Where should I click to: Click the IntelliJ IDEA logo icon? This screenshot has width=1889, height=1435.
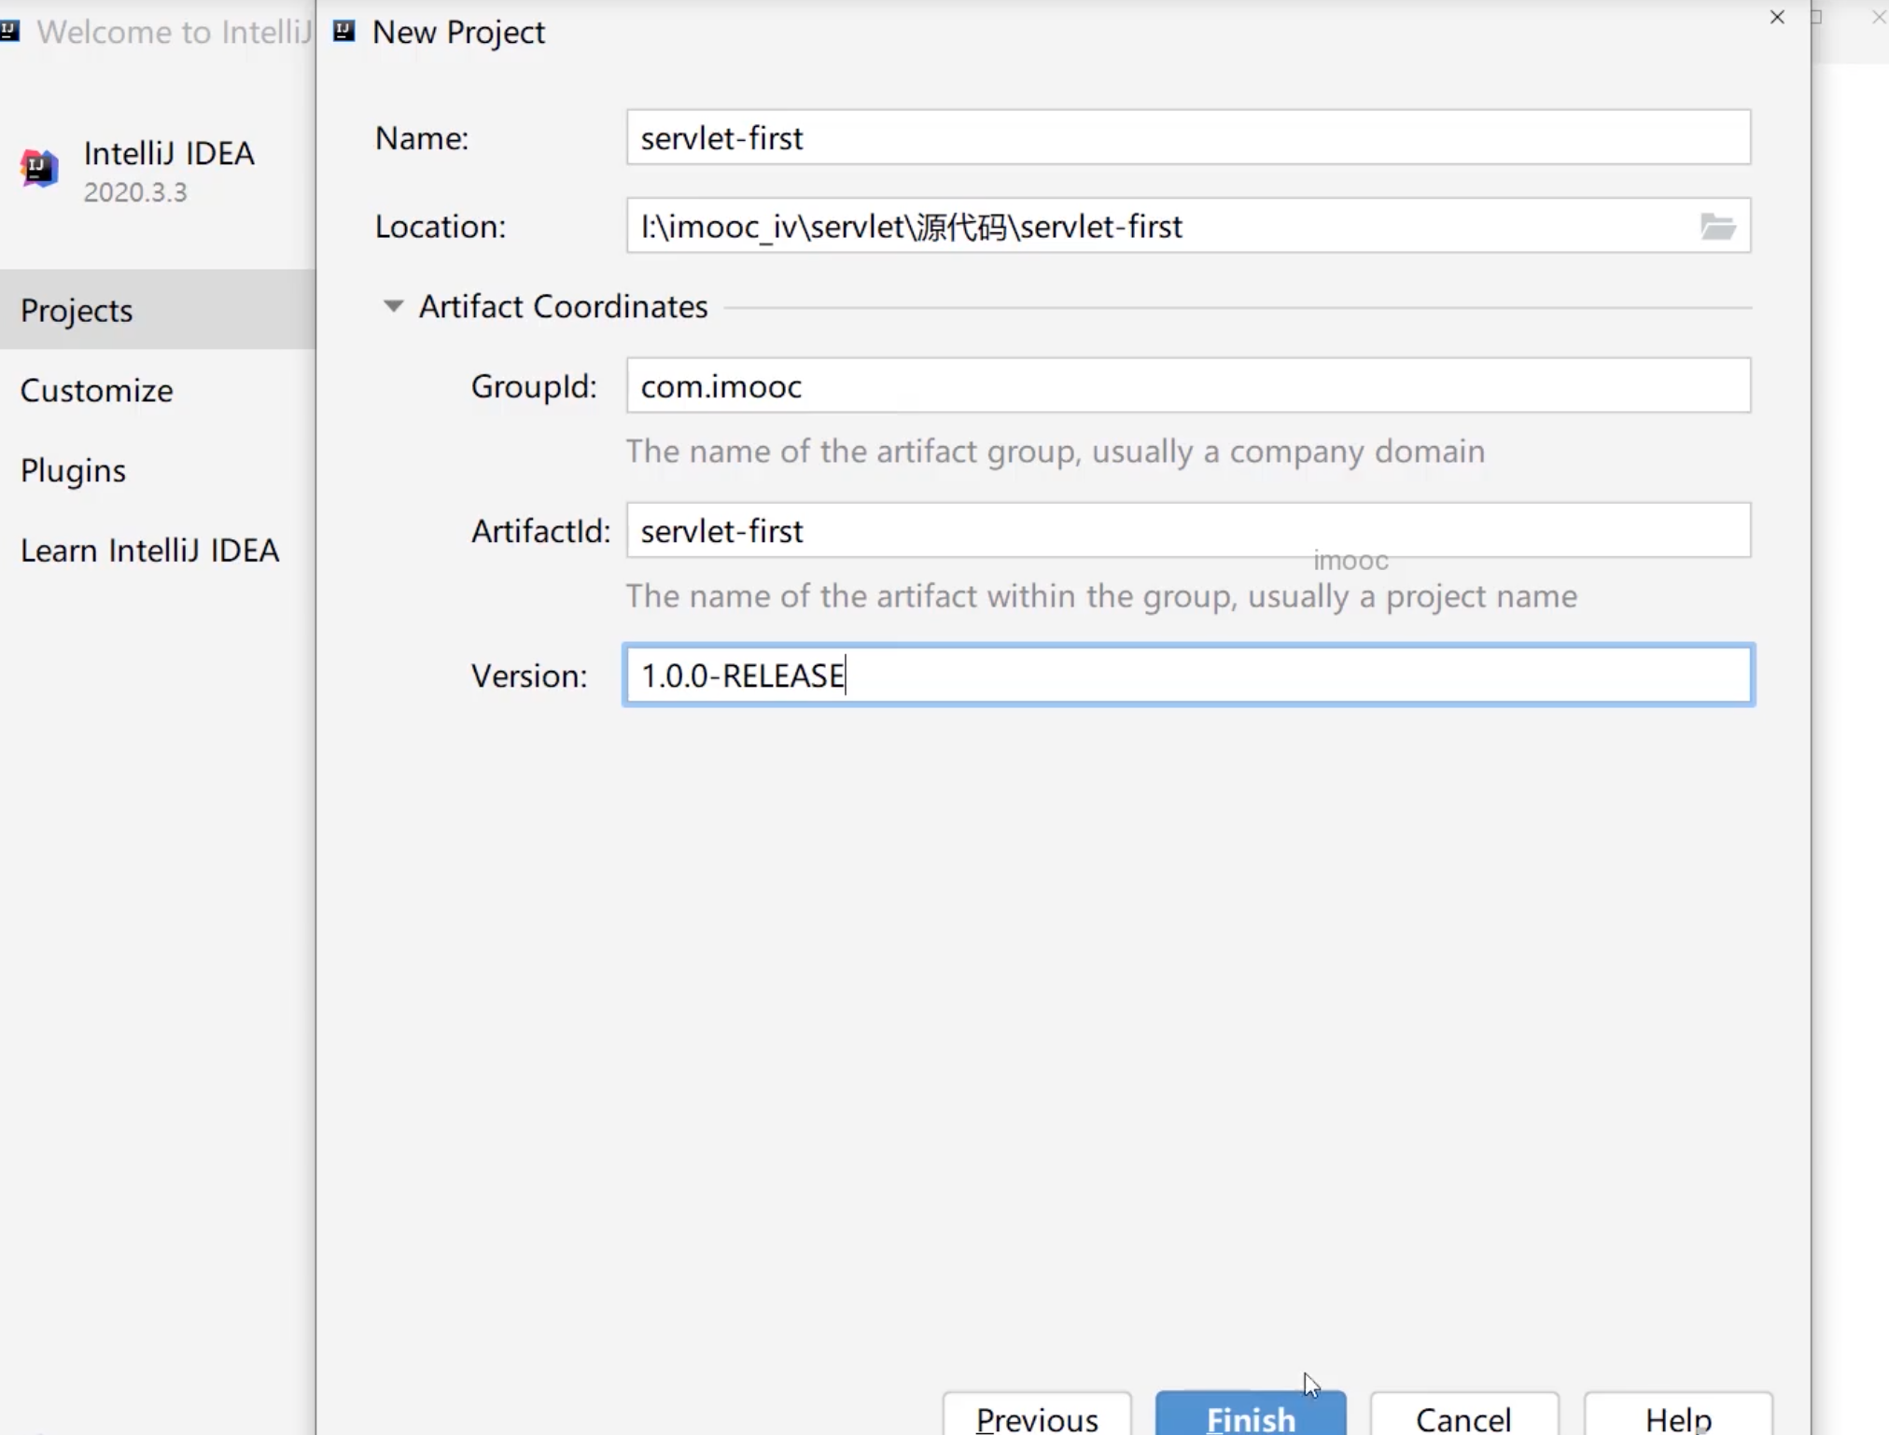(39, 169)
